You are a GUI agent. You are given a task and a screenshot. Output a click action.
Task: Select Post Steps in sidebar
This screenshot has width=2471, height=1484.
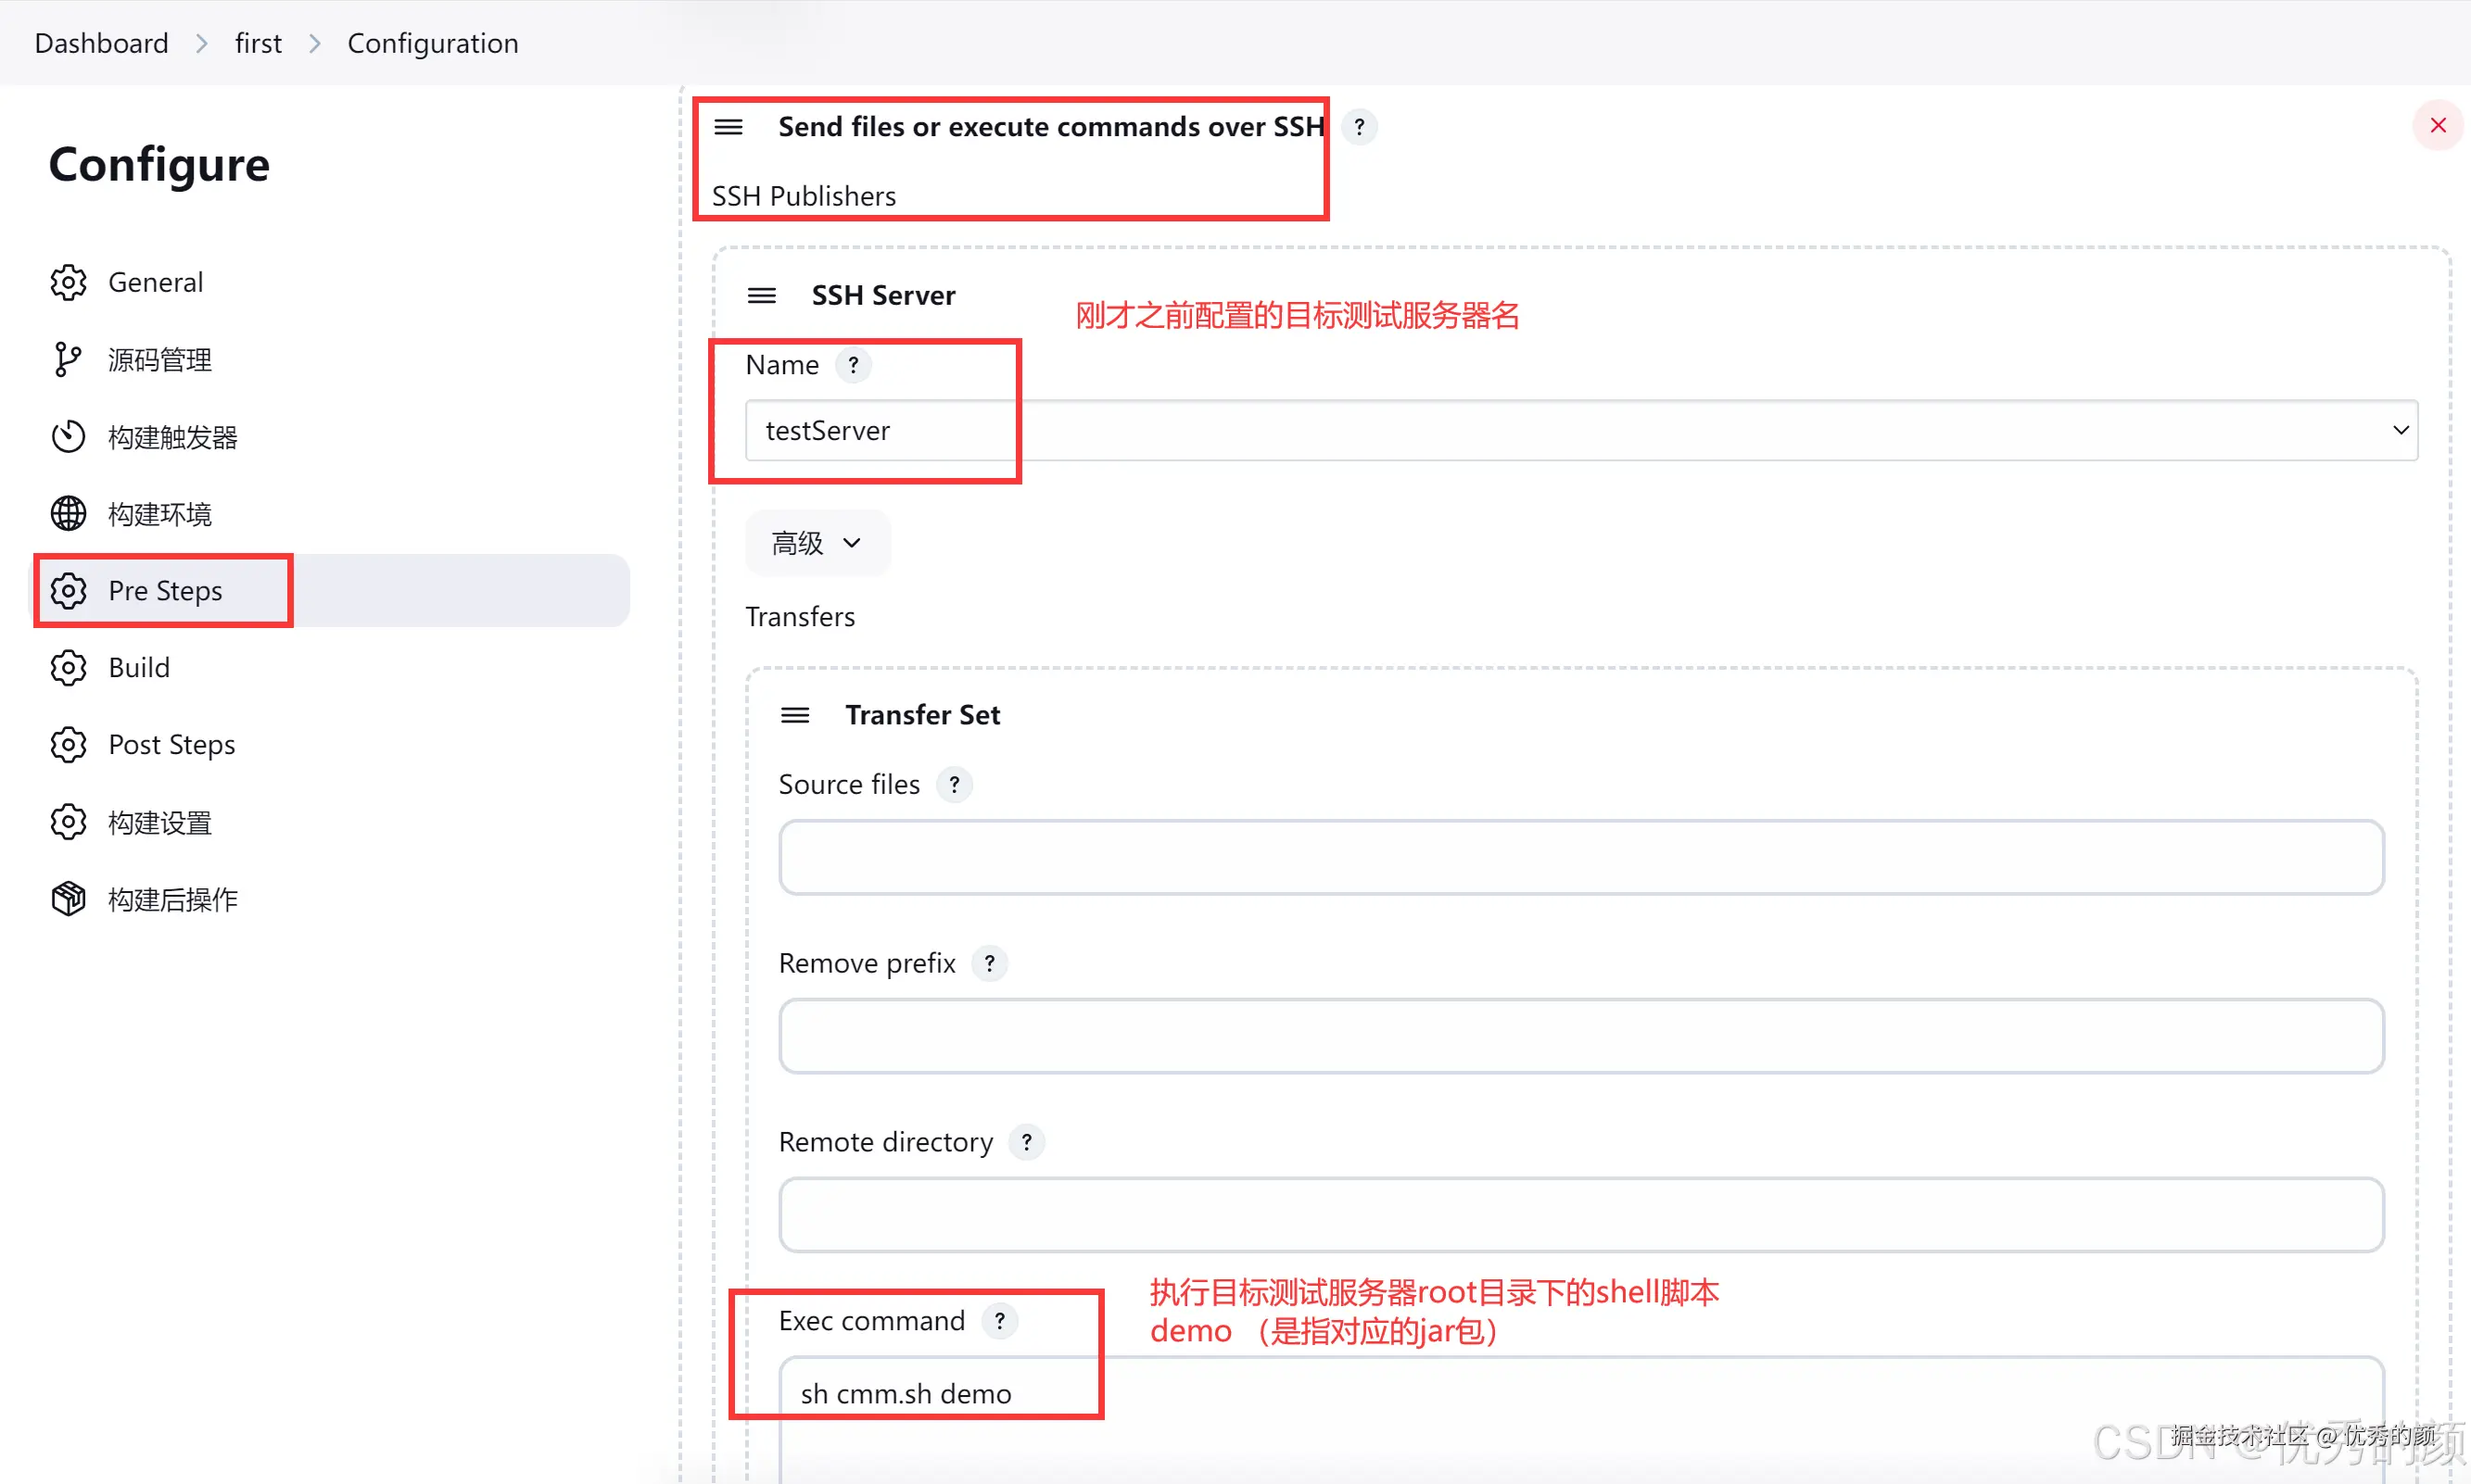coord(171,745)
